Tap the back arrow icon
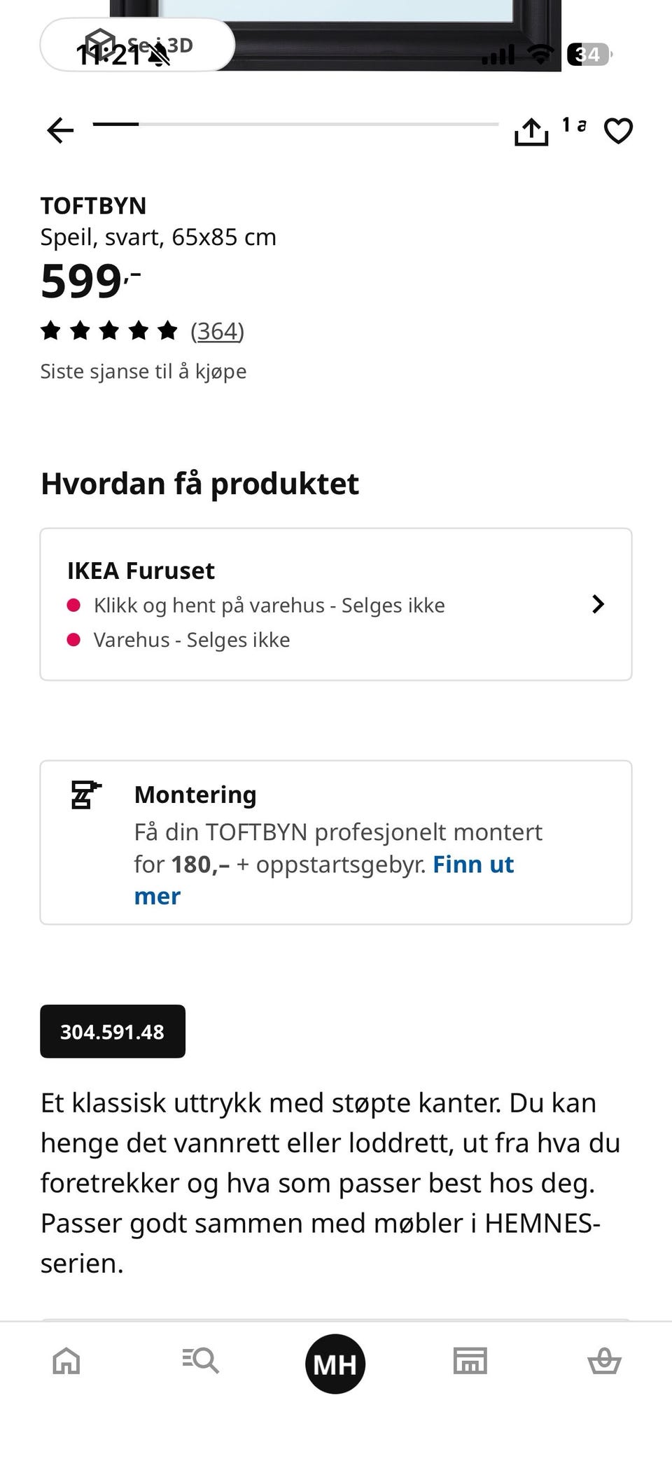672x1461 pixels. tap(60, 130)
